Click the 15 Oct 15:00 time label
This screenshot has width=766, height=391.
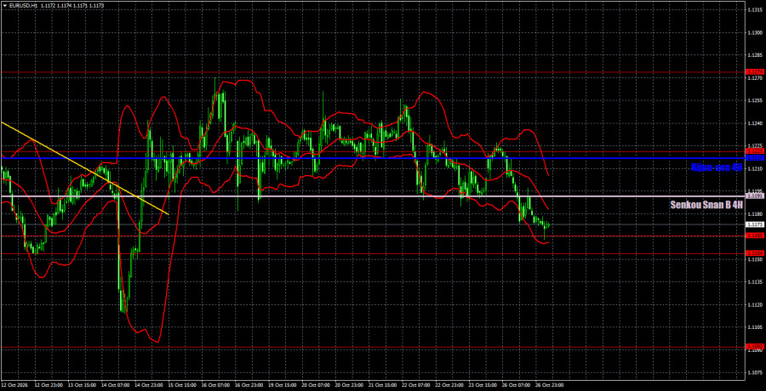point(182,385)
